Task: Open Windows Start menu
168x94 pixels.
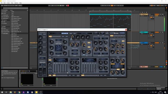Action: click(2, 92)
